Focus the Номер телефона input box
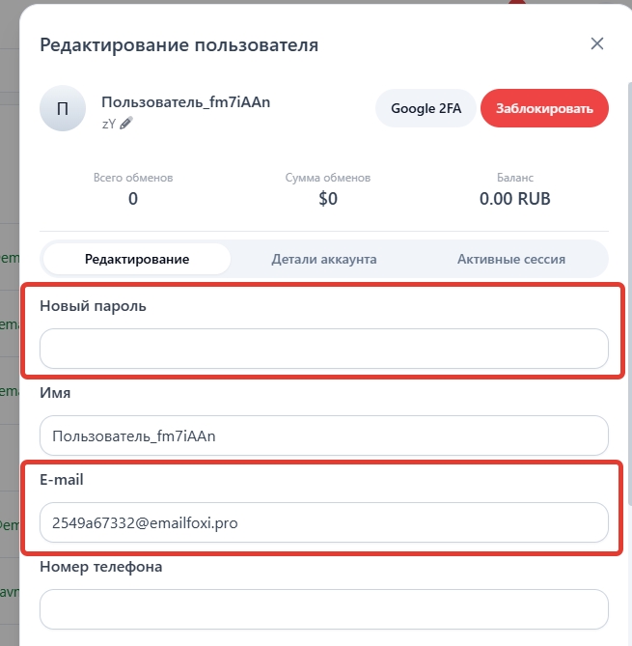Screen dimensions: 632x646 pos(324,609)
